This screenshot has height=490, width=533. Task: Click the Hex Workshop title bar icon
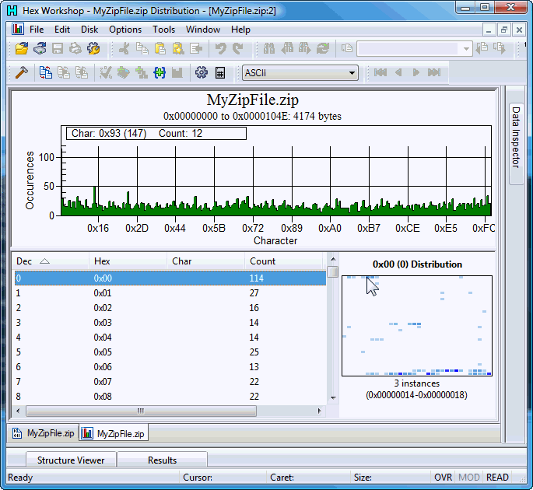tap(12, 11)
